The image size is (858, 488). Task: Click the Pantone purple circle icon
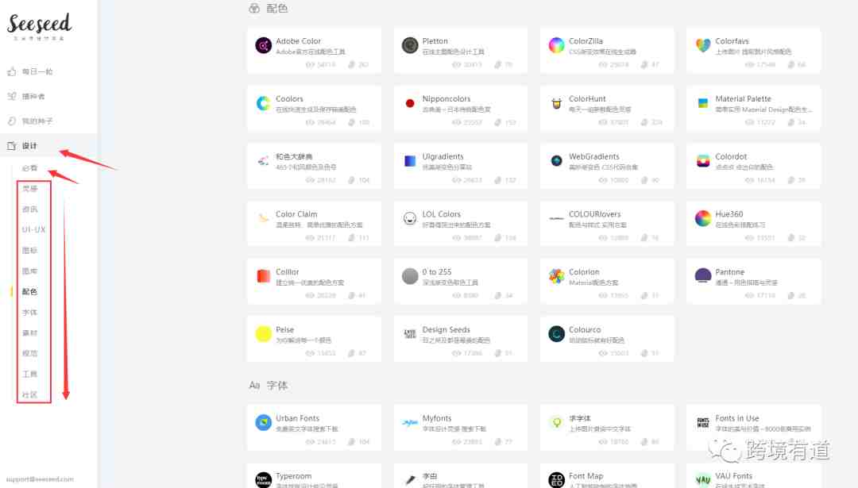pyautogui.click(x=702, y=276)
